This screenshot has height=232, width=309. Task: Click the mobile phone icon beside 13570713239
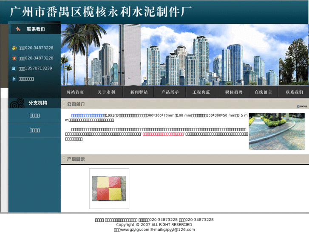click(x=14, y=69)
